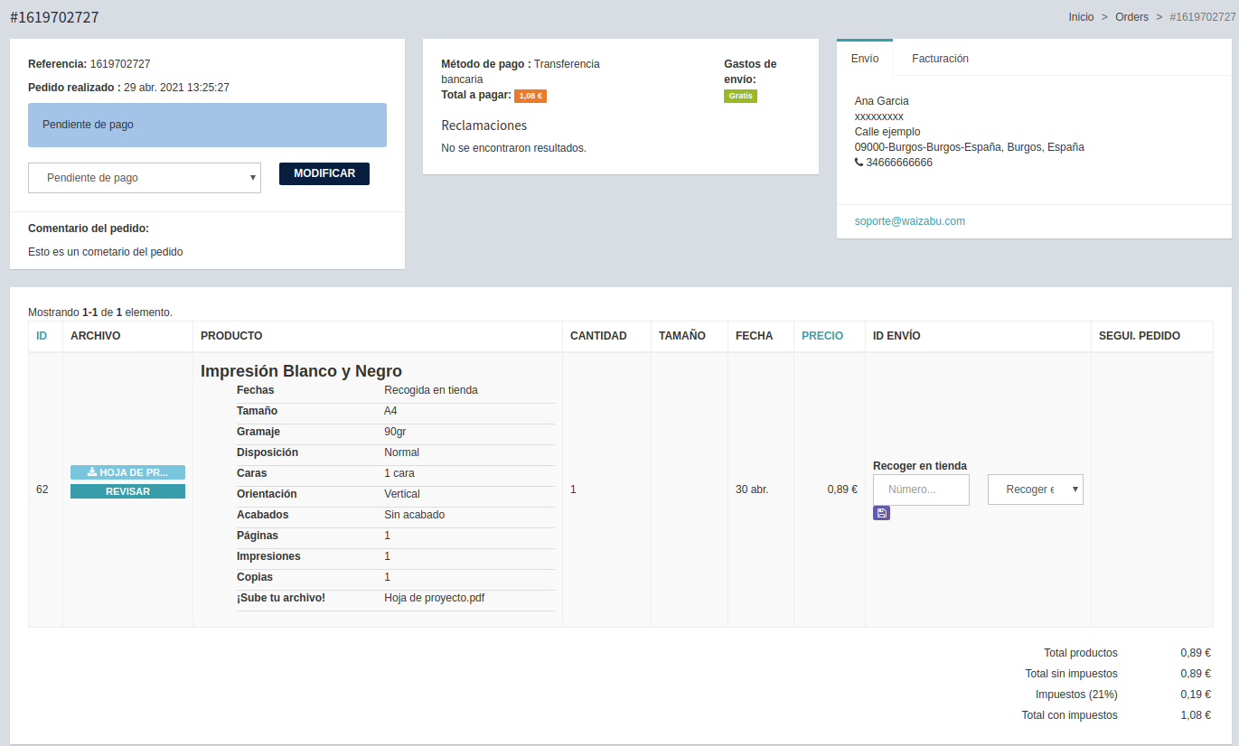Focus the Número shipping ID input field
Image resolution: width=1239 pixels, height=746 pixels.
point(921,490)
